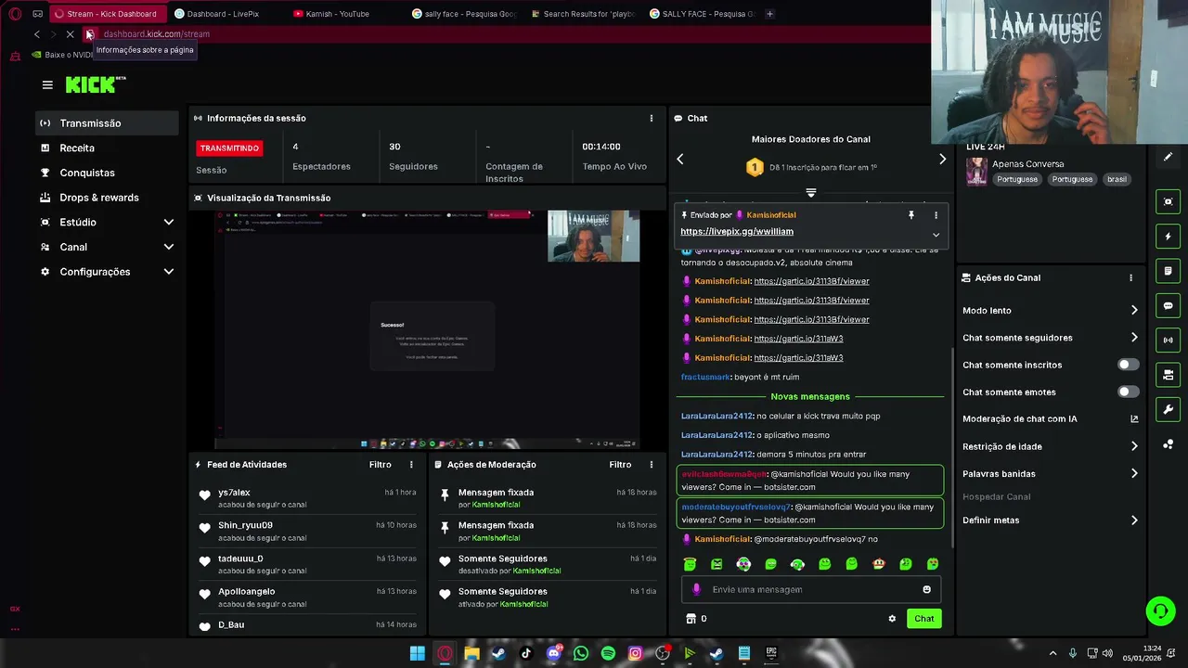
Task: Open Restrição de idade options
Action: coord(1050,446)
